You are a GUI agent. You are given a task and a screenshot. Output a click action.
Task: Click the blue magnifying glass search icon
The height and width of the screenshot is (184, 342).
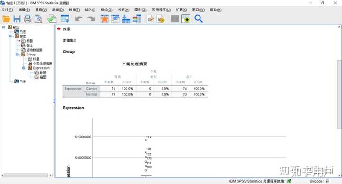[x=199, y=19]
